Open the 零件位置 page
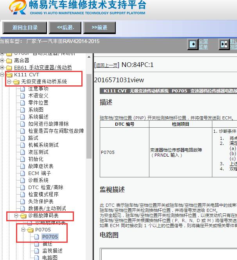Screen dimensions: 237x260 [38, 103]
